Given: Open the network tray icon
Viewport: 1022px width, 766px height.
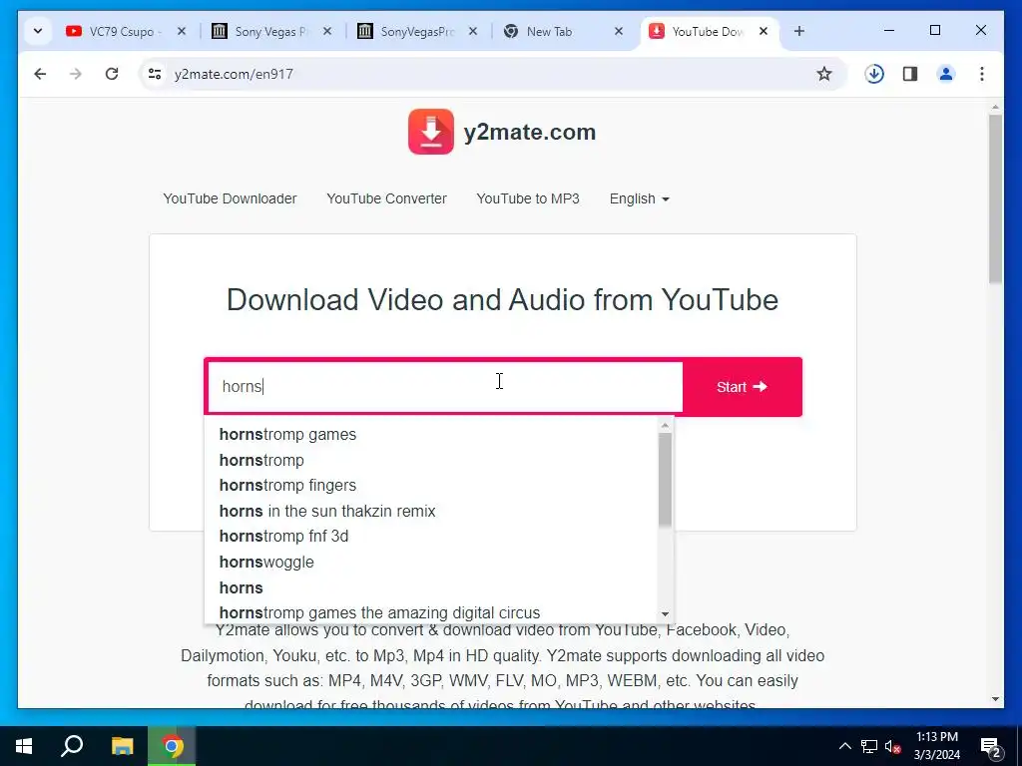Looking at the screenshot, I should [x=869, y=746].
